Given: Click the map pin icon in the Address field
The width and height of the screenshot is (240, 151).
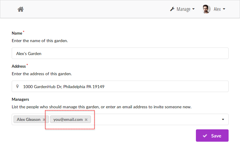Looking at the screenshot, I should (17, 86).
